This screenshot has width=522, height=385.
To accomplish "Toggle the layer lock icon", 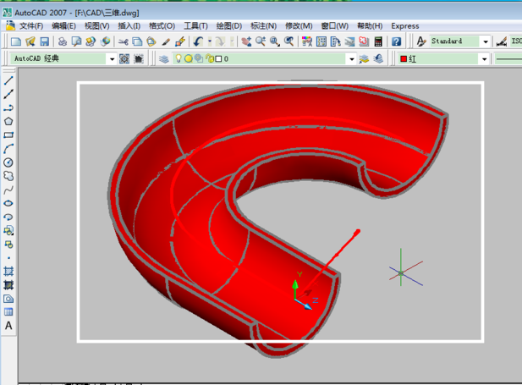I will tap(208, 59).
